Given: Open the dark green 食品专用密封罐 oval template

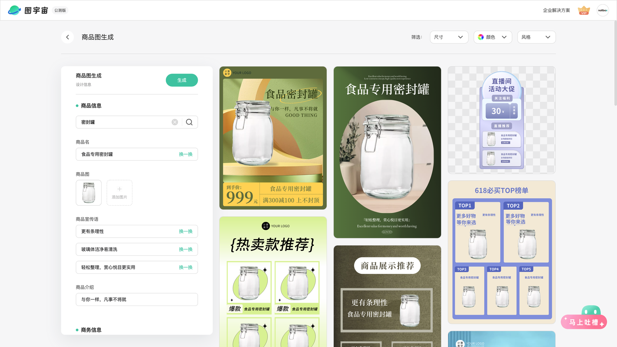Looking at the screenshot, I should click(x=387, y=152).
